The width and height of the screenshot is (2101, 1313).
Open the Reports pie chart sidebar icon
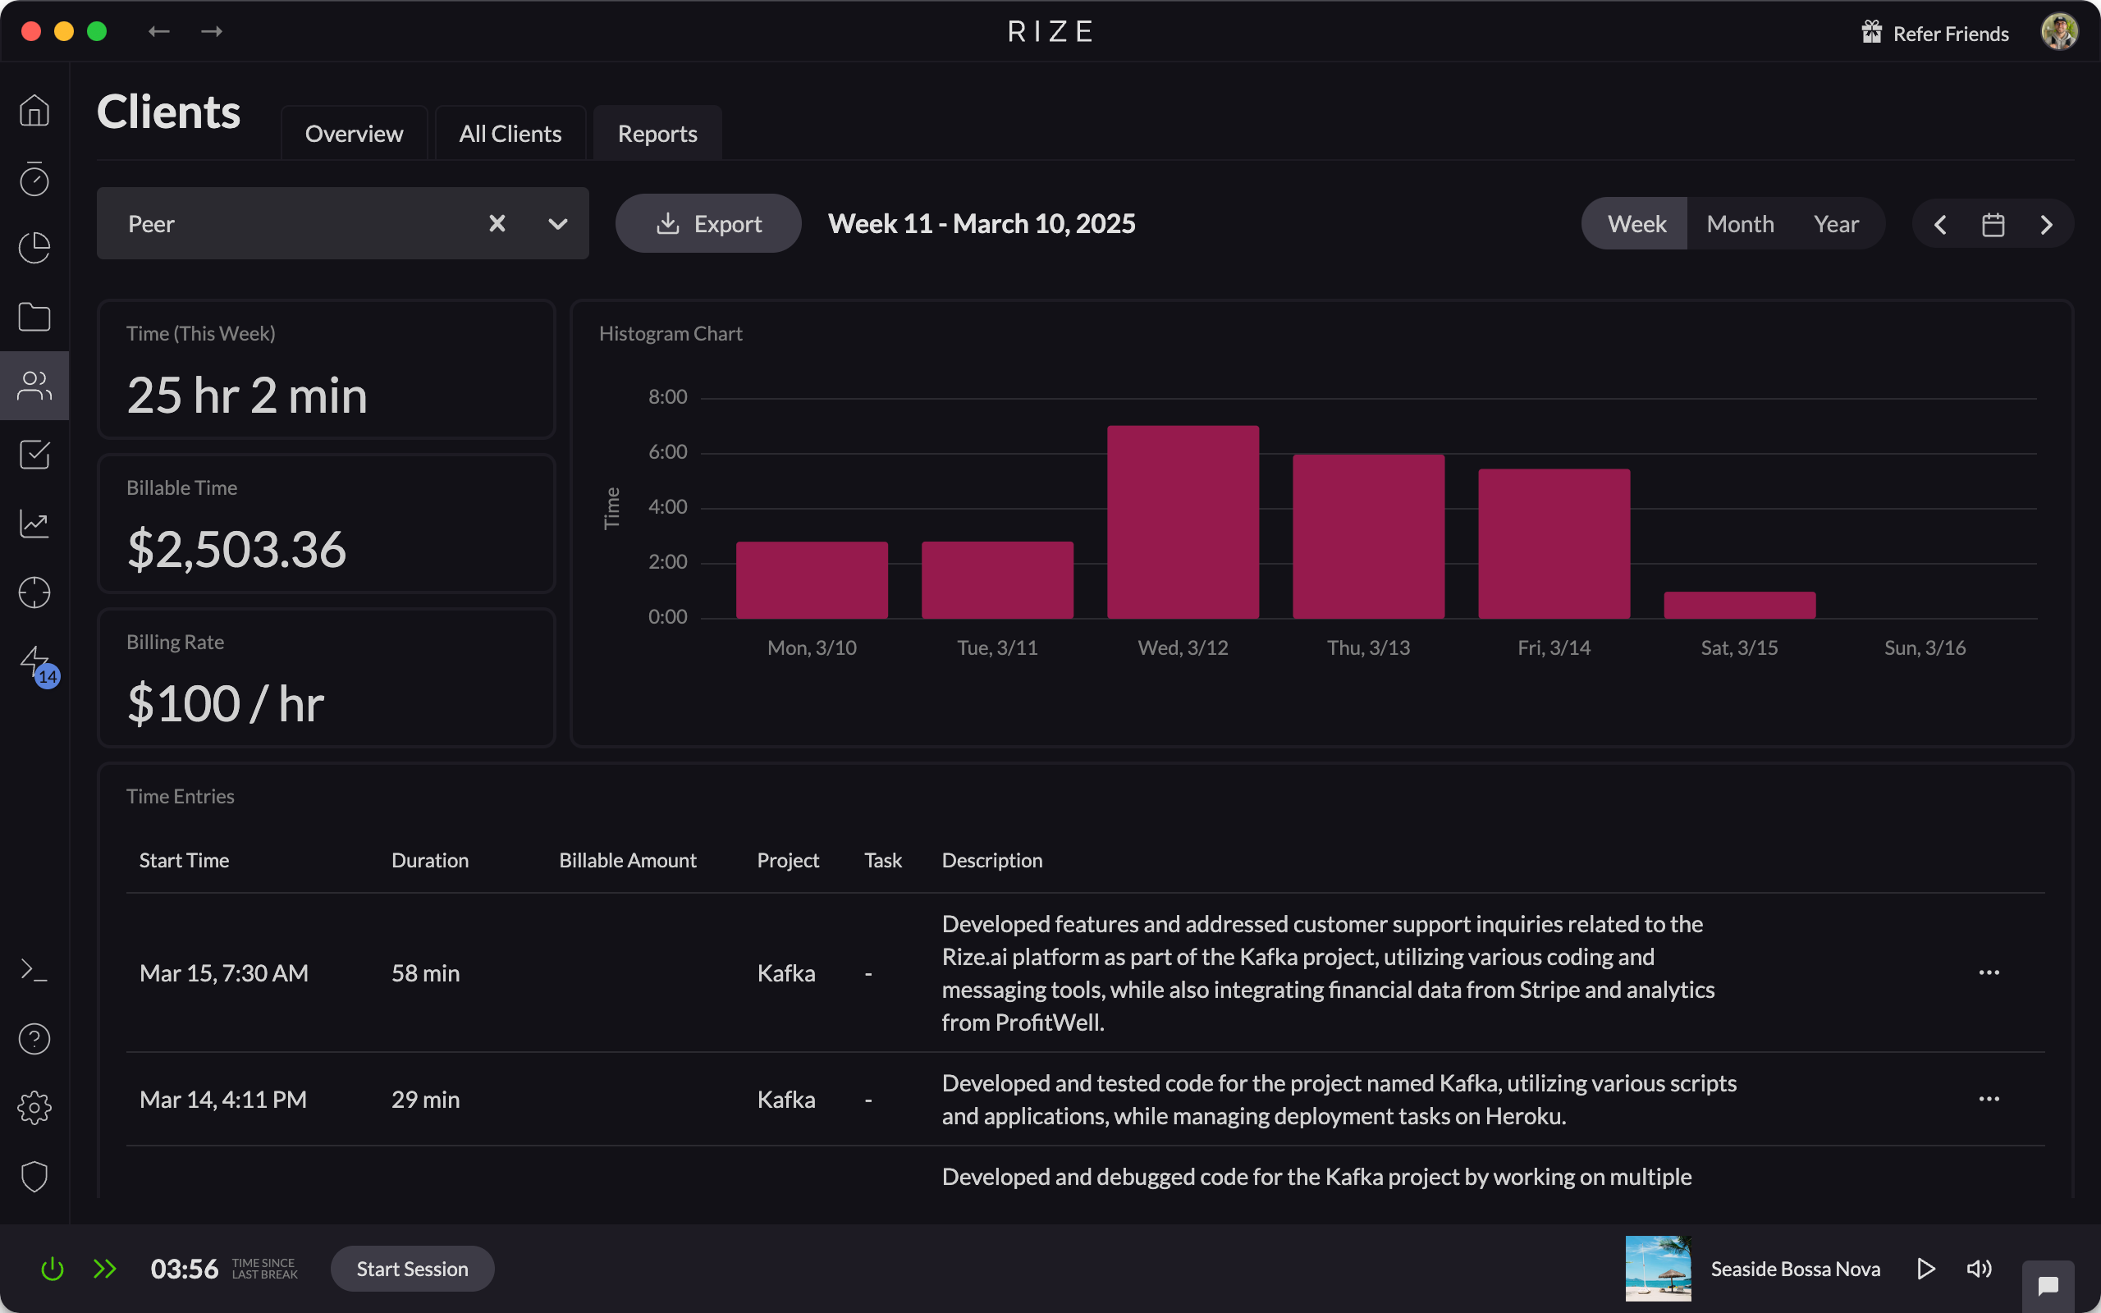pyautogui.click(x=34, y=248)
